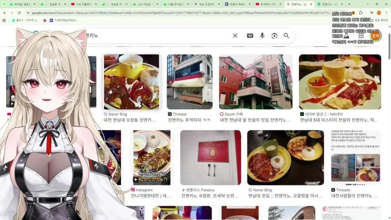The width and height of the screenshot is (391, 220).
Task: Open 기괴한게임 bookmark
Action: (x=64, y=20)
